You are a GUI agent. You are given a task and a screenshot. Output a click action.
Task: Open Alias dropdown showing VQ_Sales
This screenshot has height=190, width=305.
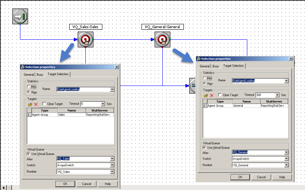point(112,159)
